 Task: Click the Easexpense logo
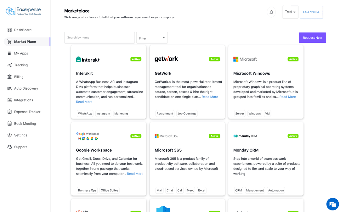(x=23, y=11)
